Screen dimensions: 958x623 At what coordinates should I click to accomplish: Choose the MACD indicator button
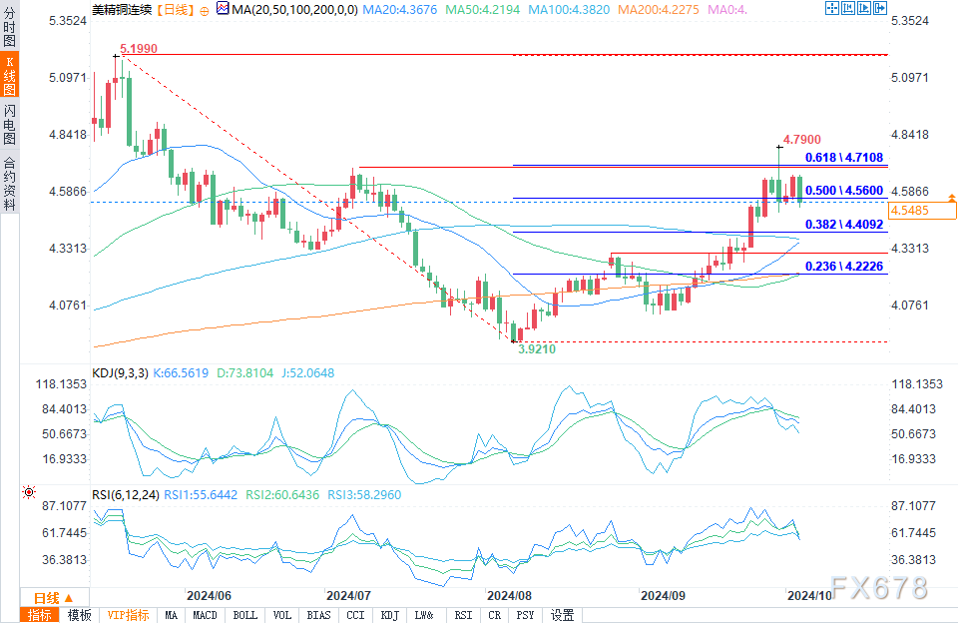pyautogui.click(x=205, y=615)
